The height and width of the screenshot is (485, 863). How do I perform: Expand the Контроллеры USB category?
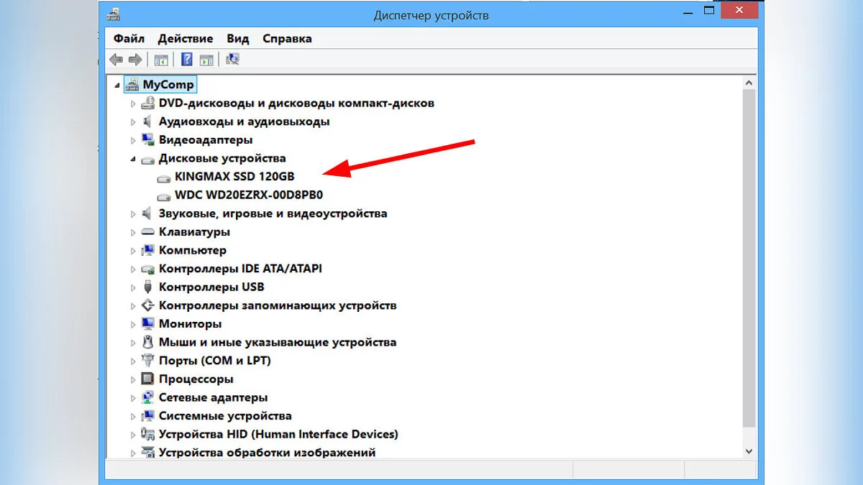[x=133, y=287]
